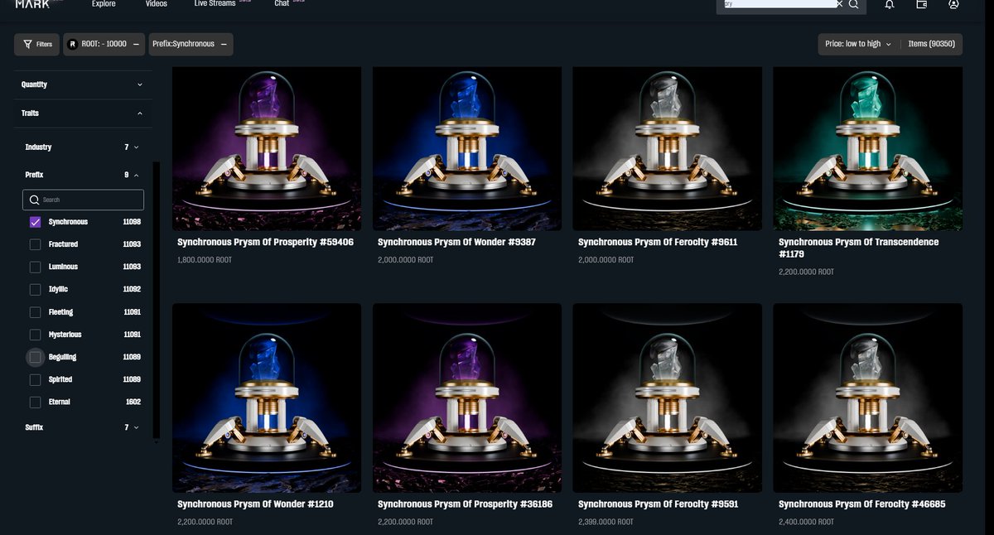This screenshot has height=535, width=994.
Task: Click the 1,800.0000 ROOT price text
Action: [x=205, y=260]
